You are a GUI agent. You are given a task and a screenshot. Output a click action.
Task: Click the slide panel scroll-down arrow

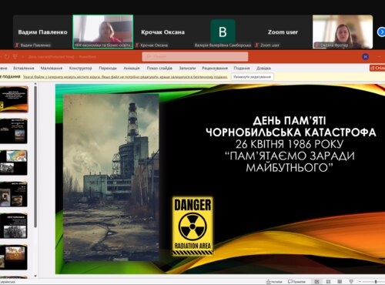click(x=35, y=277)
